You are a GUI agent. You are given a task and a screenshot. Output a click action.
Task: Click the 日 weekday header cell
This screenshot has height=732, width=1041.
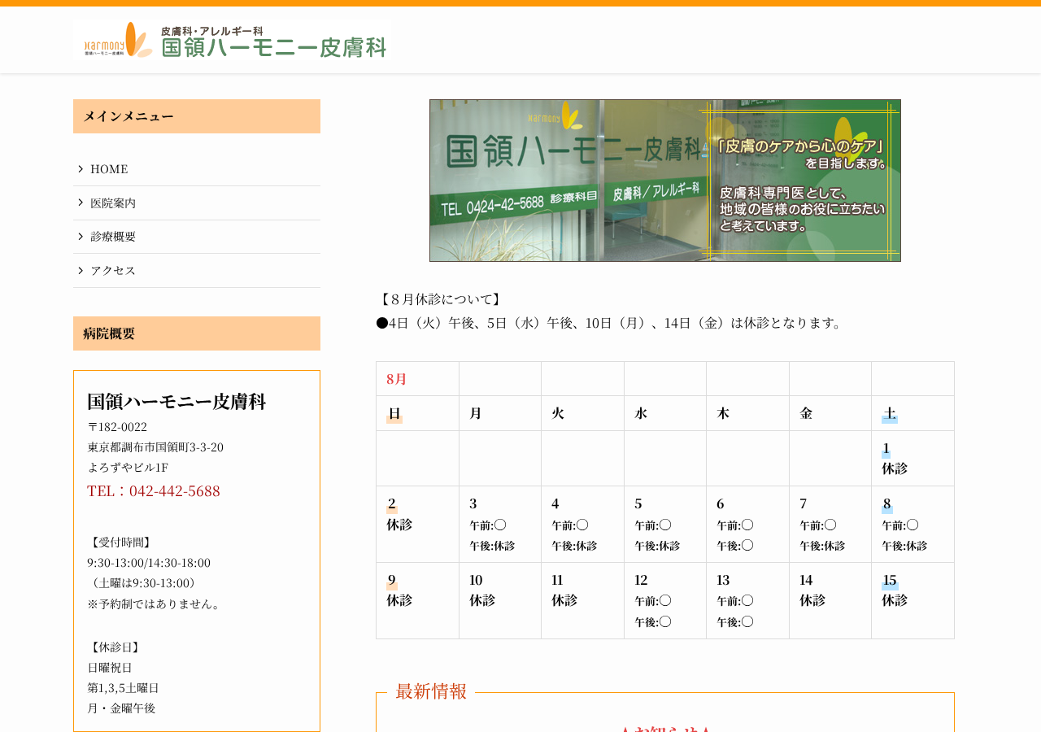[x=417, y=413]
